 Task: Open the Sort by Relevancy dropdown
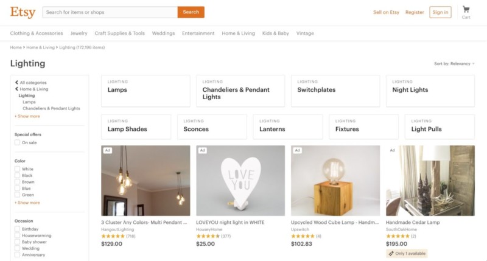[454, 63]
